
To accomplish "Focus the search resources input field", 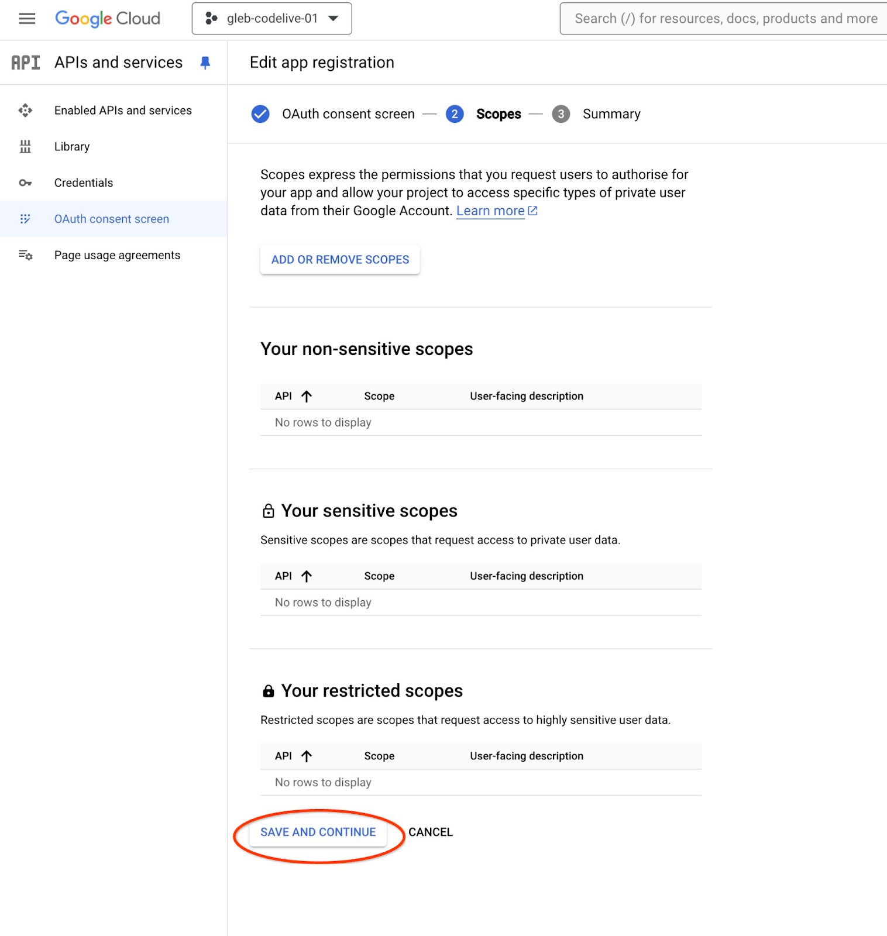I will [726, 19].
